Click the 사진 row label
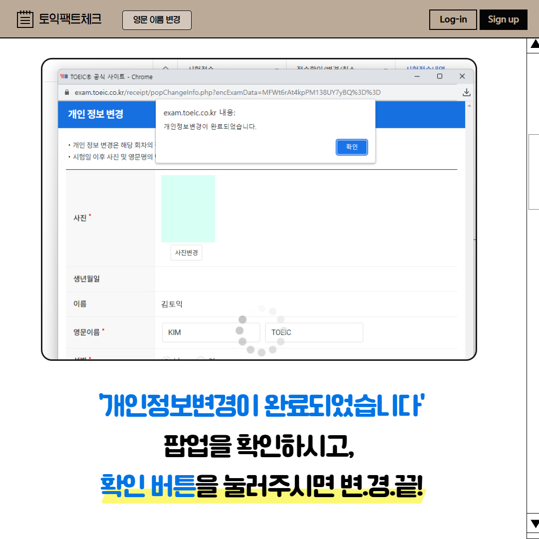This screenshot has width=539, height=539. point(80,218)
